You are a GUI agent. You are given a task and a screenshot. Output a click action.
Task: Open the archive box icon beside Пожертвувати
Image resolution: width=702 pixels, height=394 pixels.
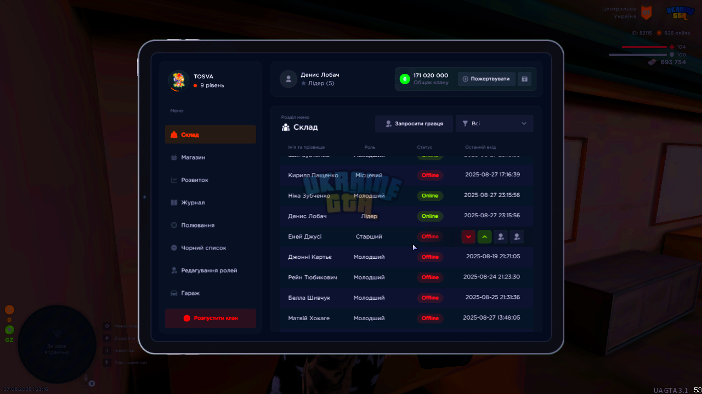(x=524, y=79)
